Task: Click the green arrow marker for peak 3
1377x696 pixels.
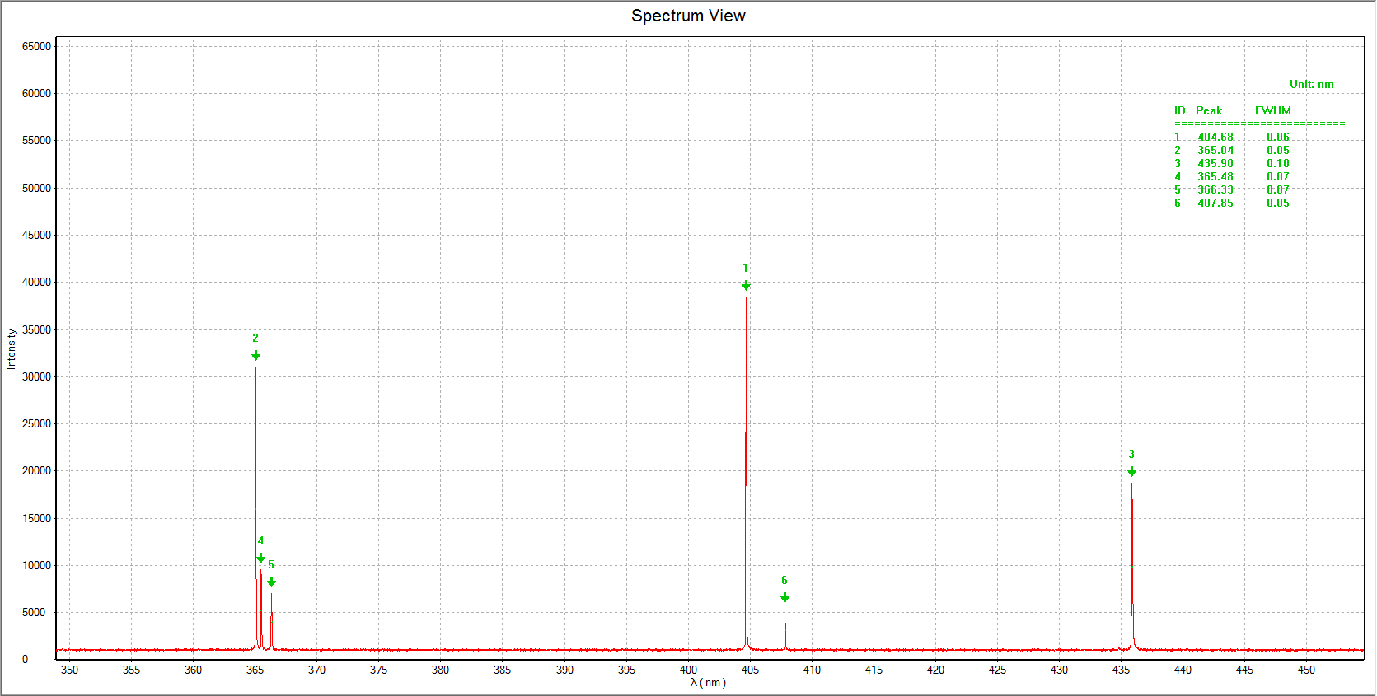Action: click(1131, 472)
